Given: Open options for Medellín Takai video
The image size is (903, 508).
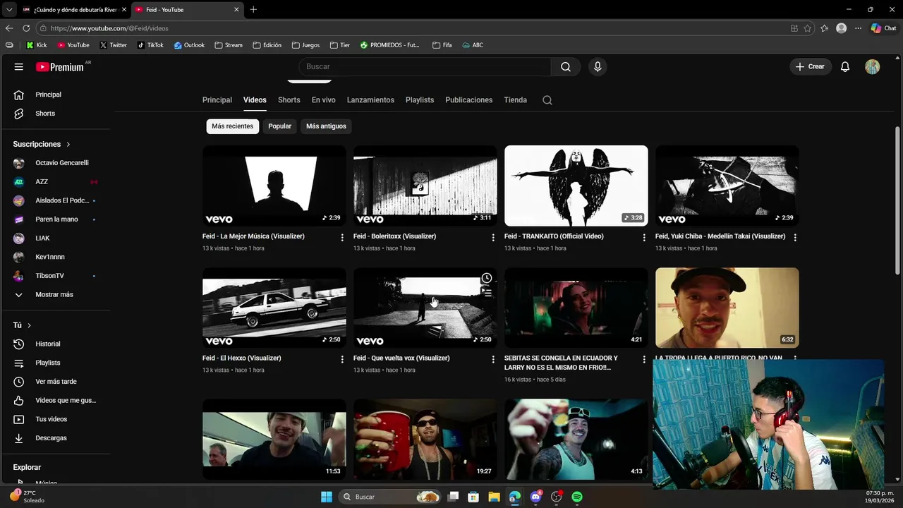Looking at the screenshot, I should [x=795, y=238].
